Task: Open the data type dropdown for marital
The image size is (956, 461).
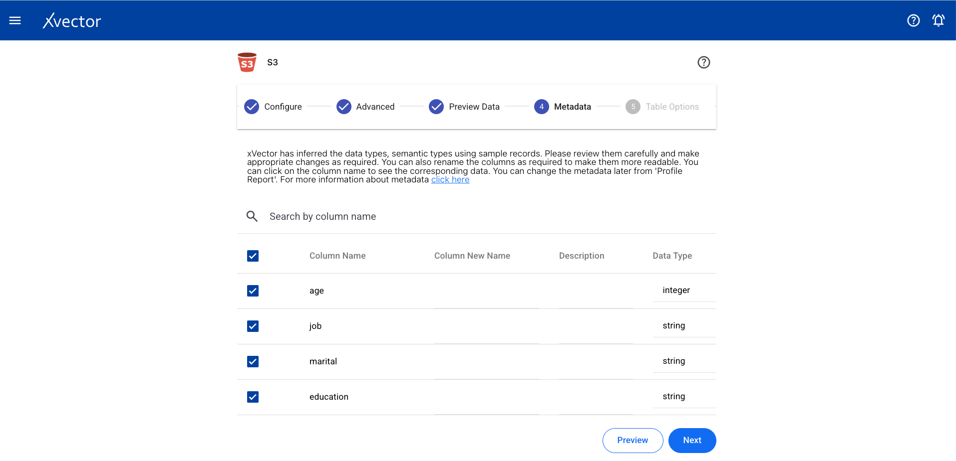Action: [684, 361]
